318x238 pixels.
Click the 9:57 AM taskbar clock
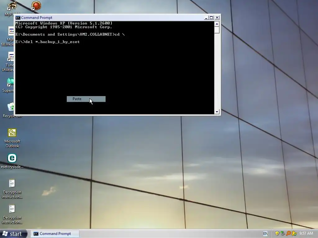(306, 234)
